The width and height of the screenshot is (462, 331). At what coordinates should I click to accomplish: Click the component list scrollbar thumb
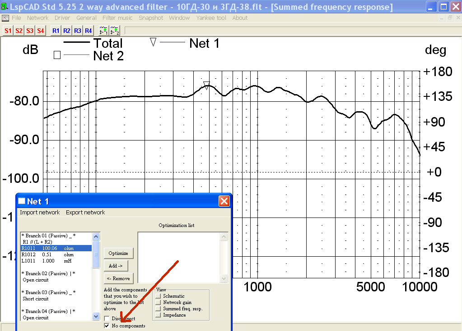[x=96, y=254]
